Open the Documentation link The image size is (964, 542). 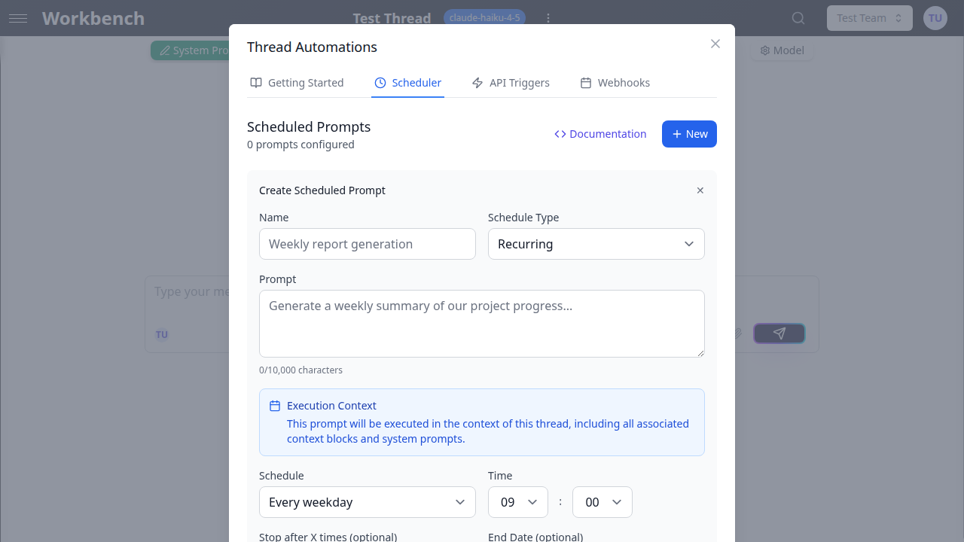click(600, 133)
